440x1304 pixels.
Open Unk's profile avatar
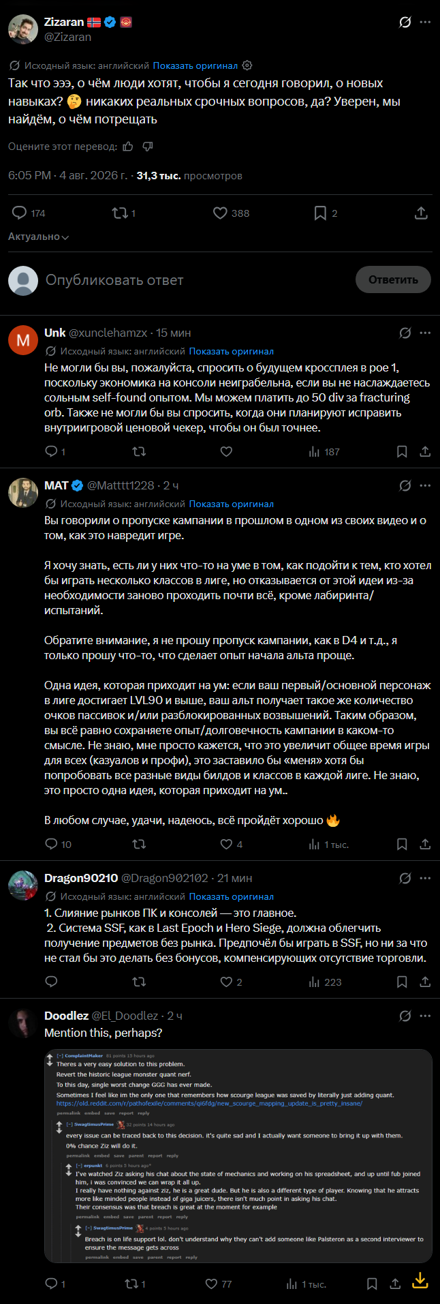click(x=22, y=340)
